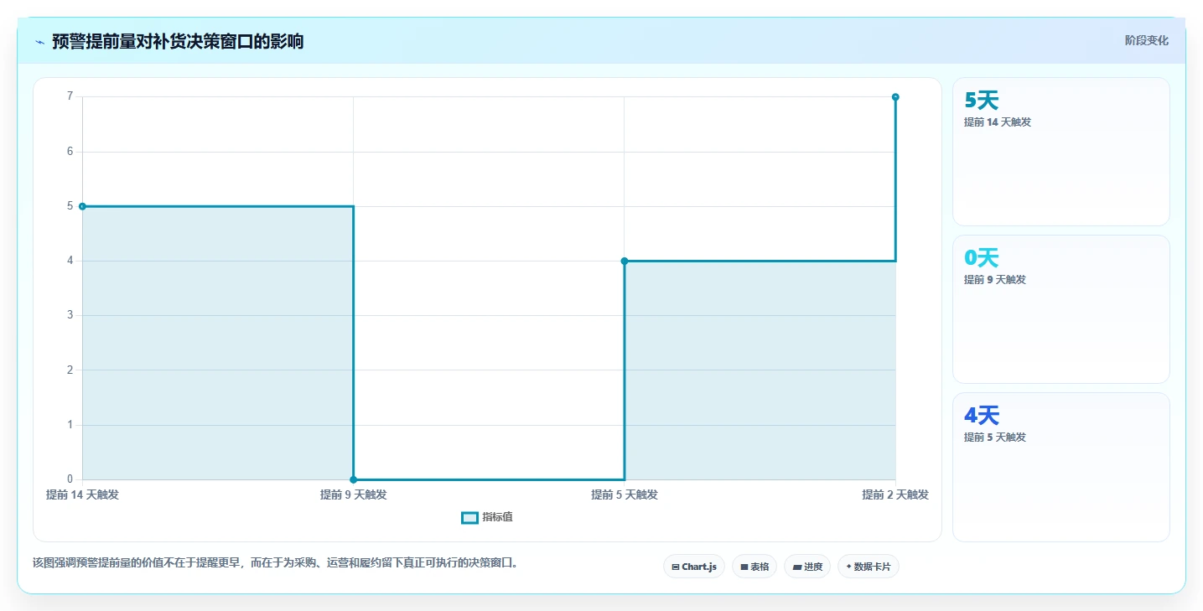This screenshot has width=1203, height=611.
Task: Click the lightning icon beside the chart title
Action: point(39,42)
